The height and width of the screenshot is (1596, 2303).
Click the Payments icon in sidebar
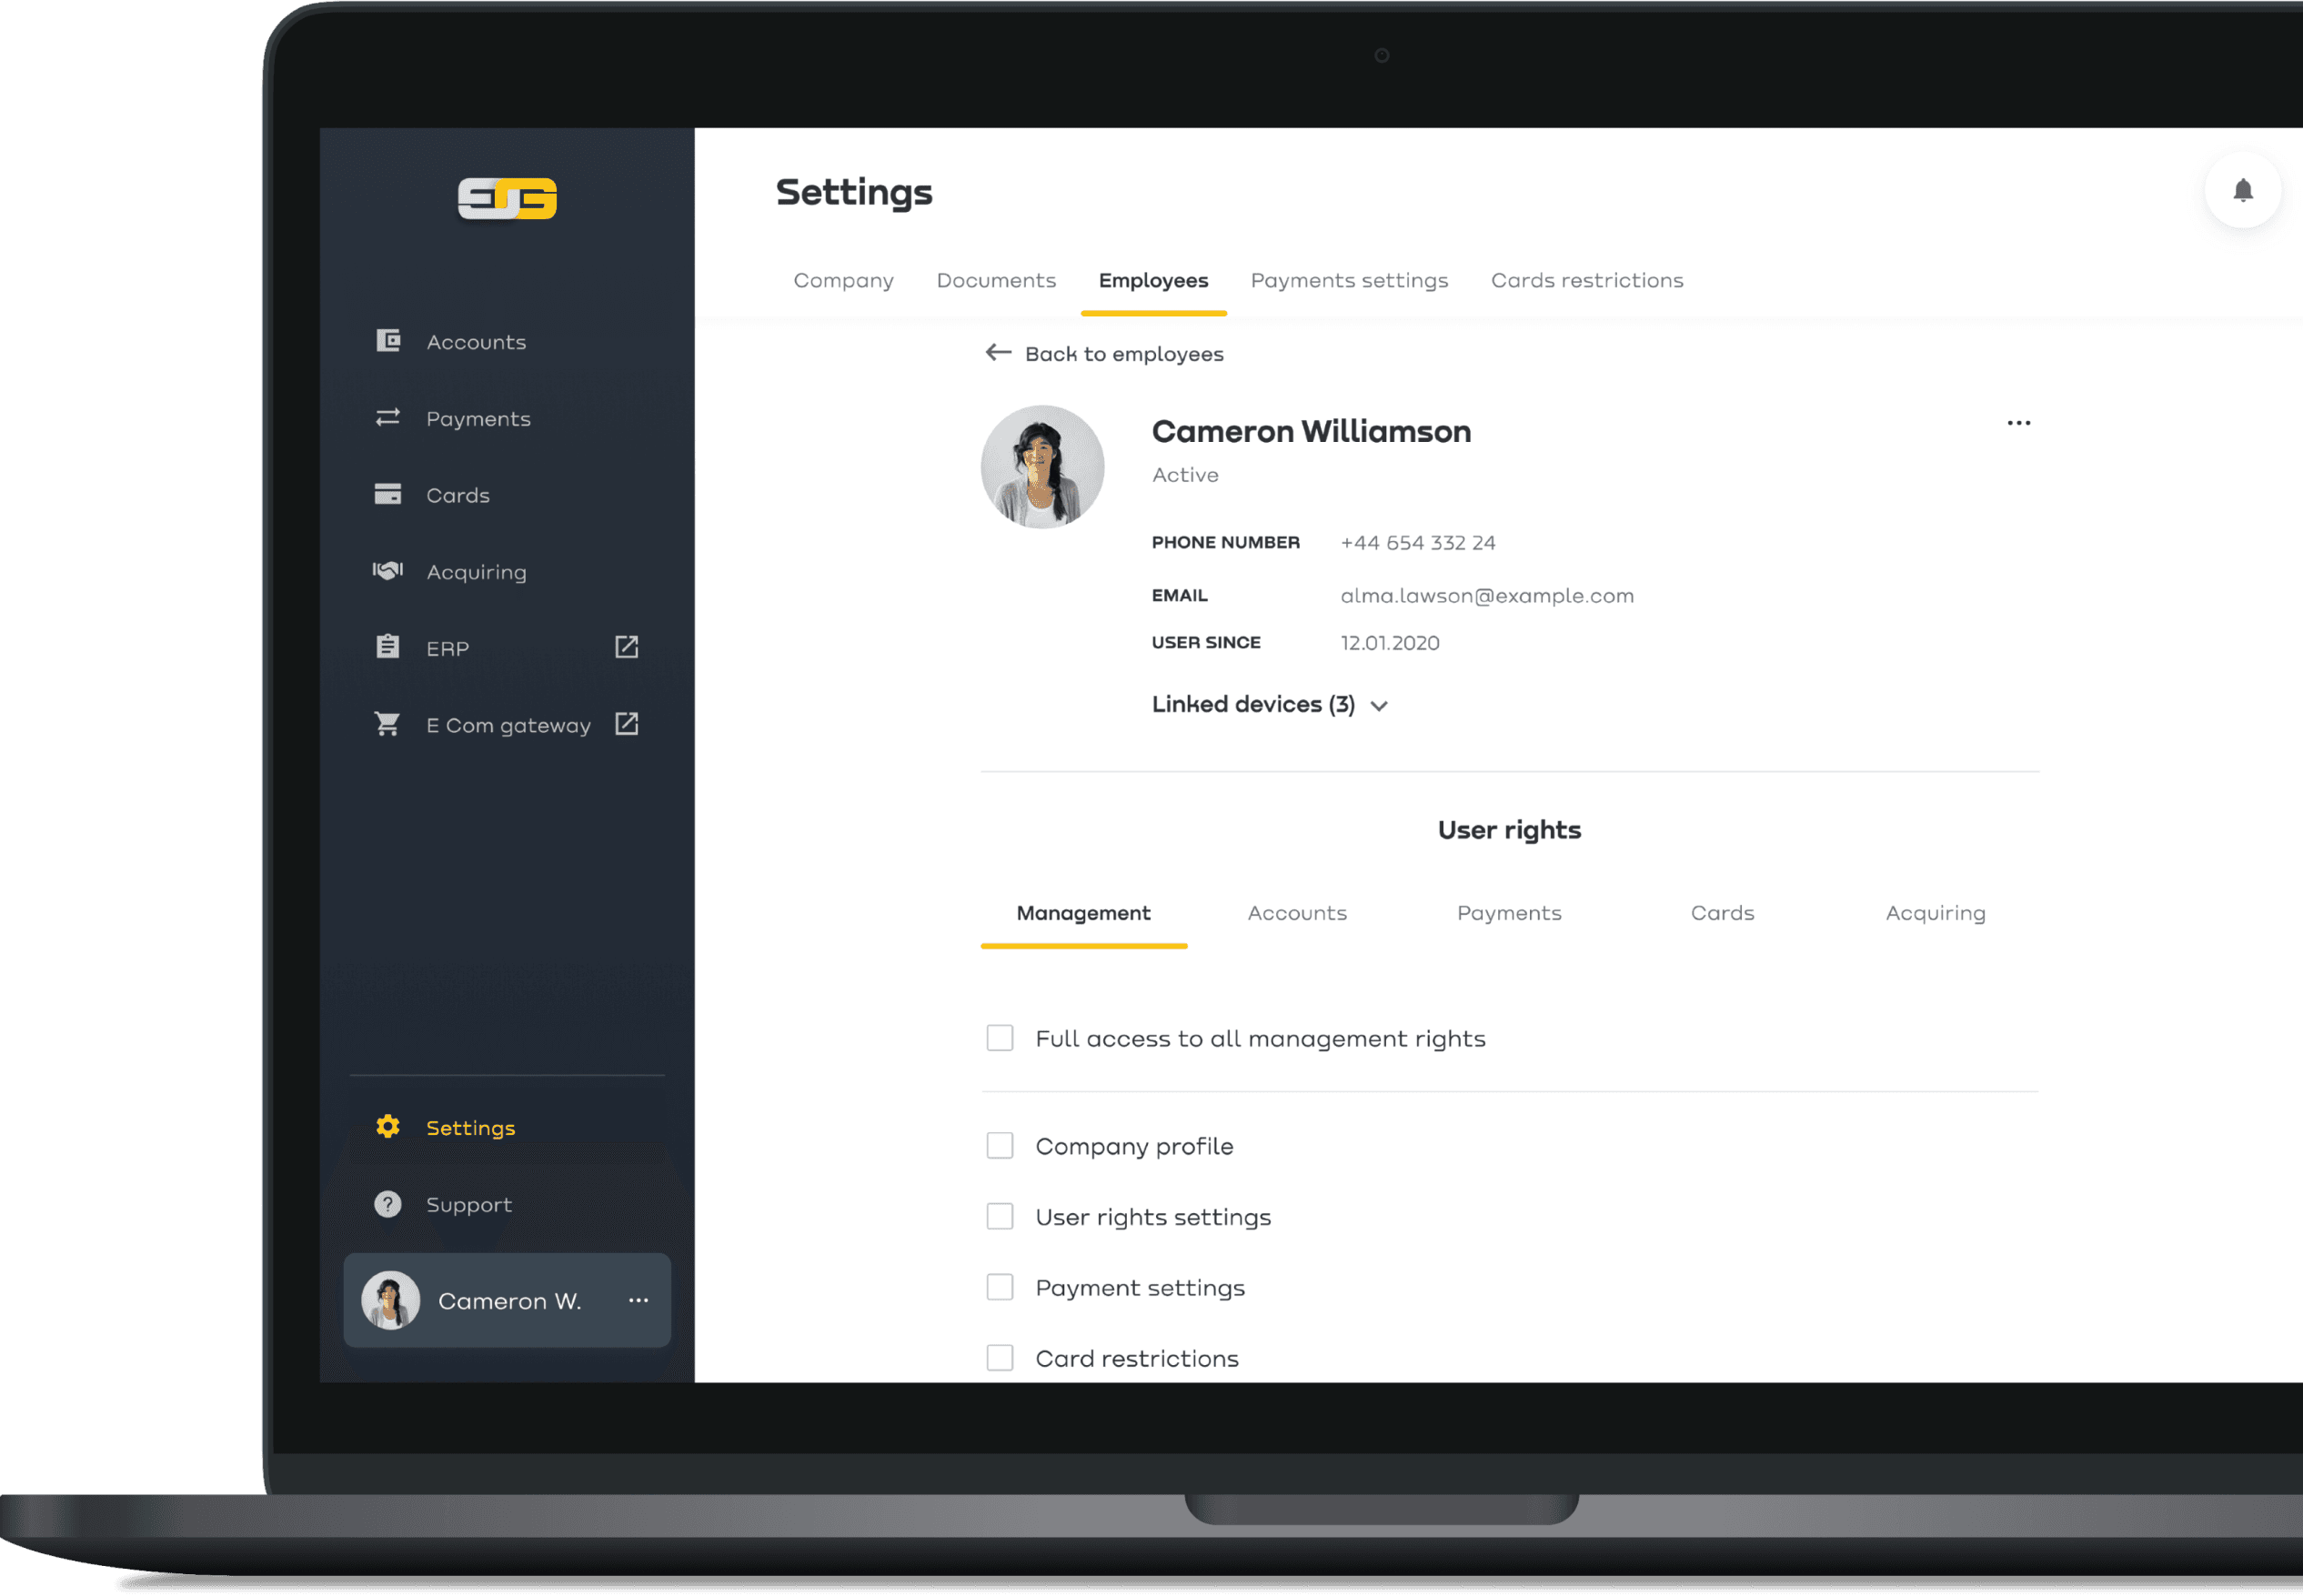385,417
